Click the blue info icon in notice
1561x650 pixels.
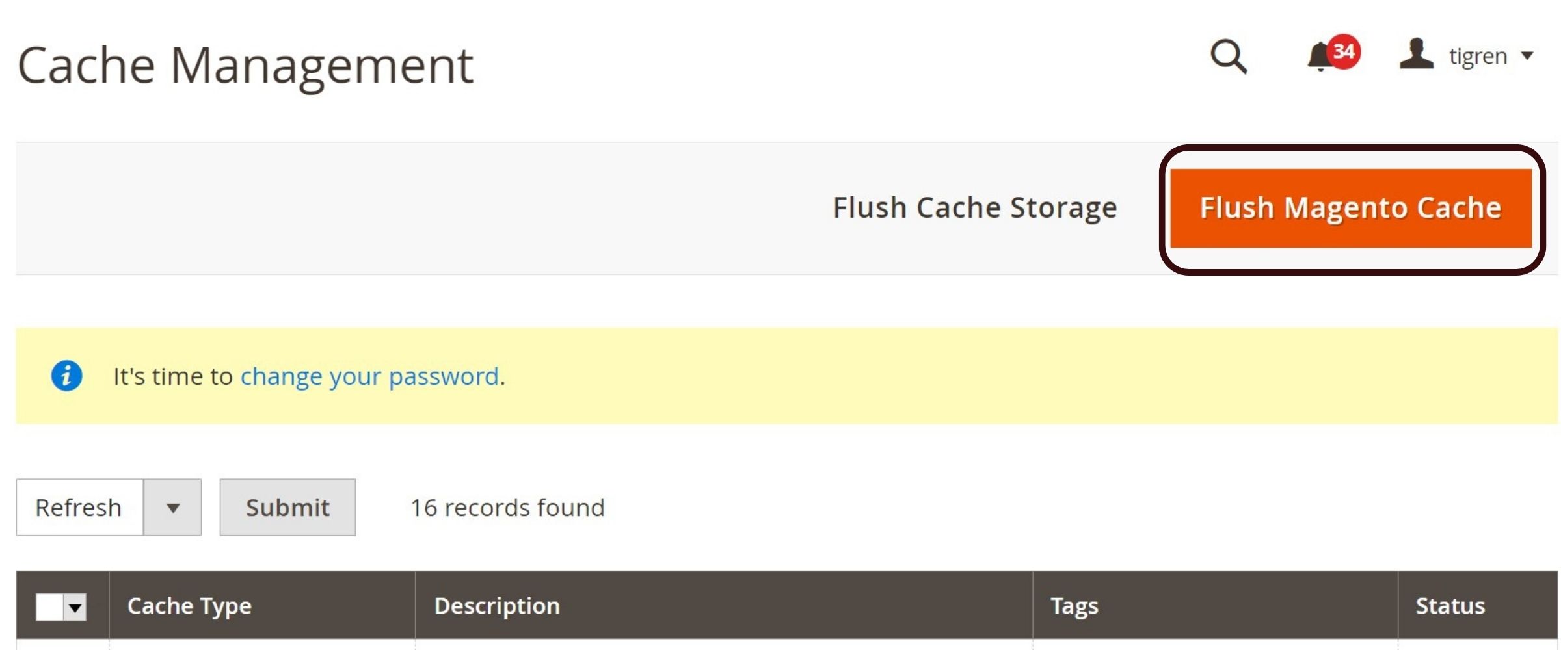pos(66,376)
